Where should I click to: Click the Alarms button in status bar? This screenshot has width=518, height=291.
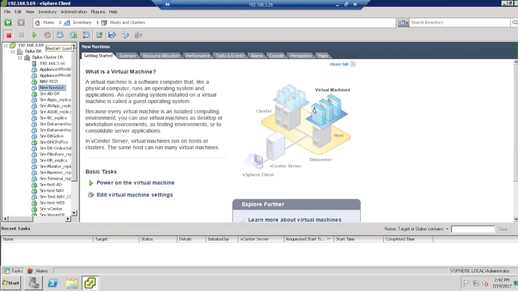38,271
